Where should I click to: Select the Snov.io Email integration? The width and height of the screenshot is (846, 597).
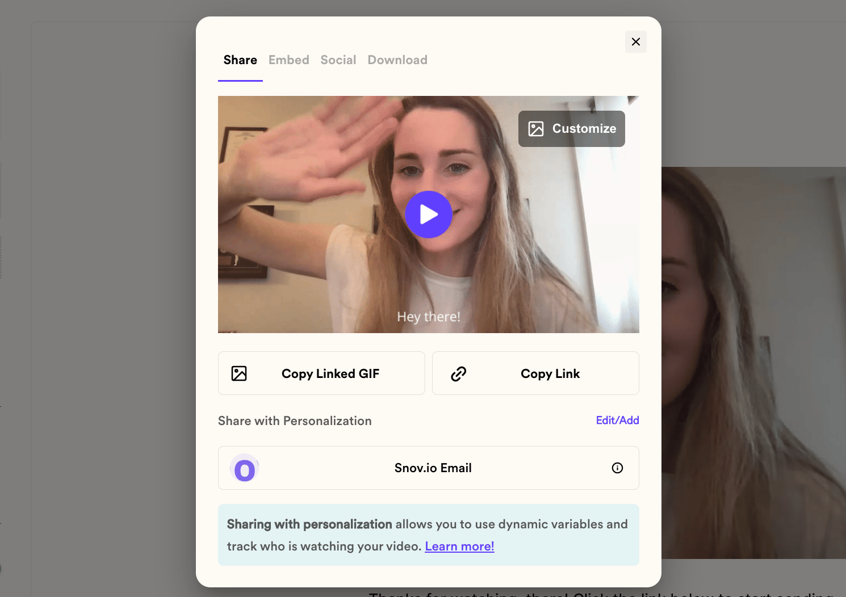(429, 468)
